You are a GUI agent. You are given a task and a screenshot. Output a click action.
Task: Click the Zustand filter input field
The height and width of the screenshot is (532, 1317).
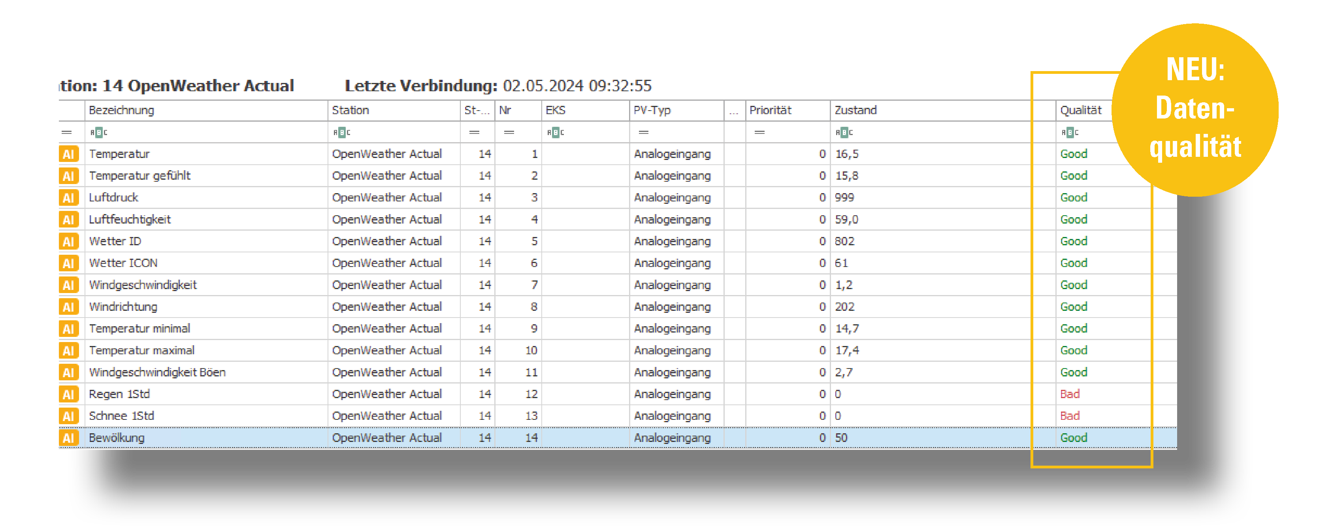pos(942,132)
